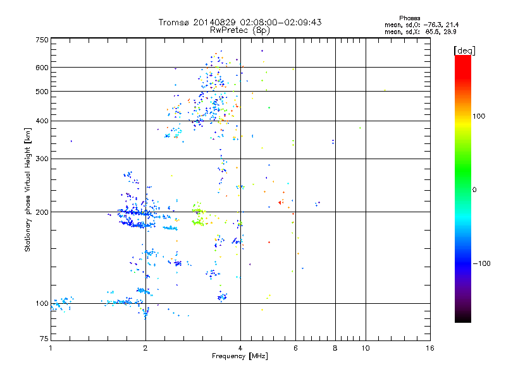Click the y-axis label '200'

coord(42,212)
